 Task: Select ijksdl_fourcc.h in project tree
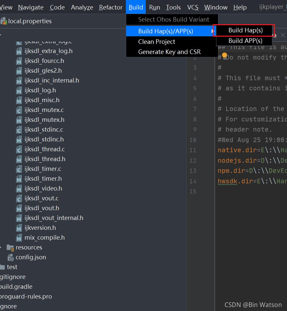coord(44,61)
